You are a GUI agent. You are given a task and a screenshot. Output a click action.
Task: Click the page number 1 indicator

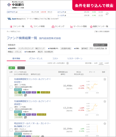[x=67, y=63]
